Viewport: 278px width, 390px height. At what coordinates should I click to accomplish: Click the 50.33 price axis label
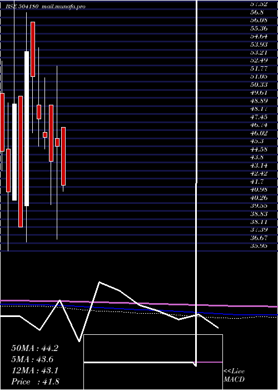click(259, 85)
